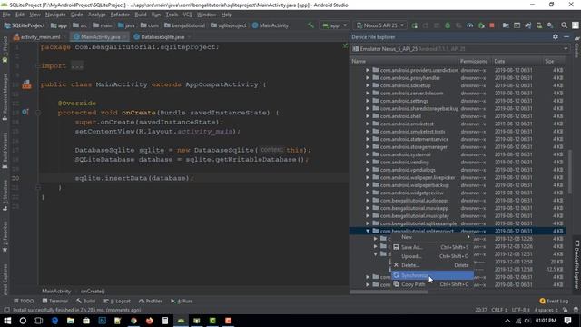
Task: Expand the com.bengalitutorial.musicplay folder
Action: (x=368, y=216)
